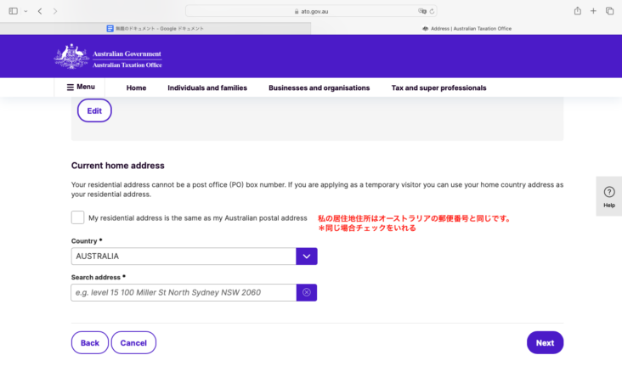622x389 pixels.
Task: Click into the Search address input field
Action: tap(184, 292)
